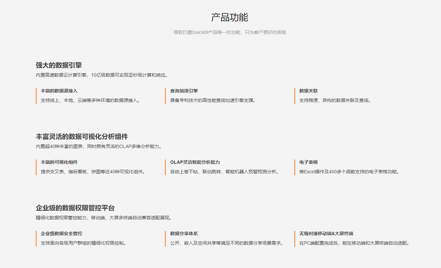Click text 提供交叉表、指标看板、饼图等近40种可视化组件
This screenshot has width=441, height=268.
93,172
